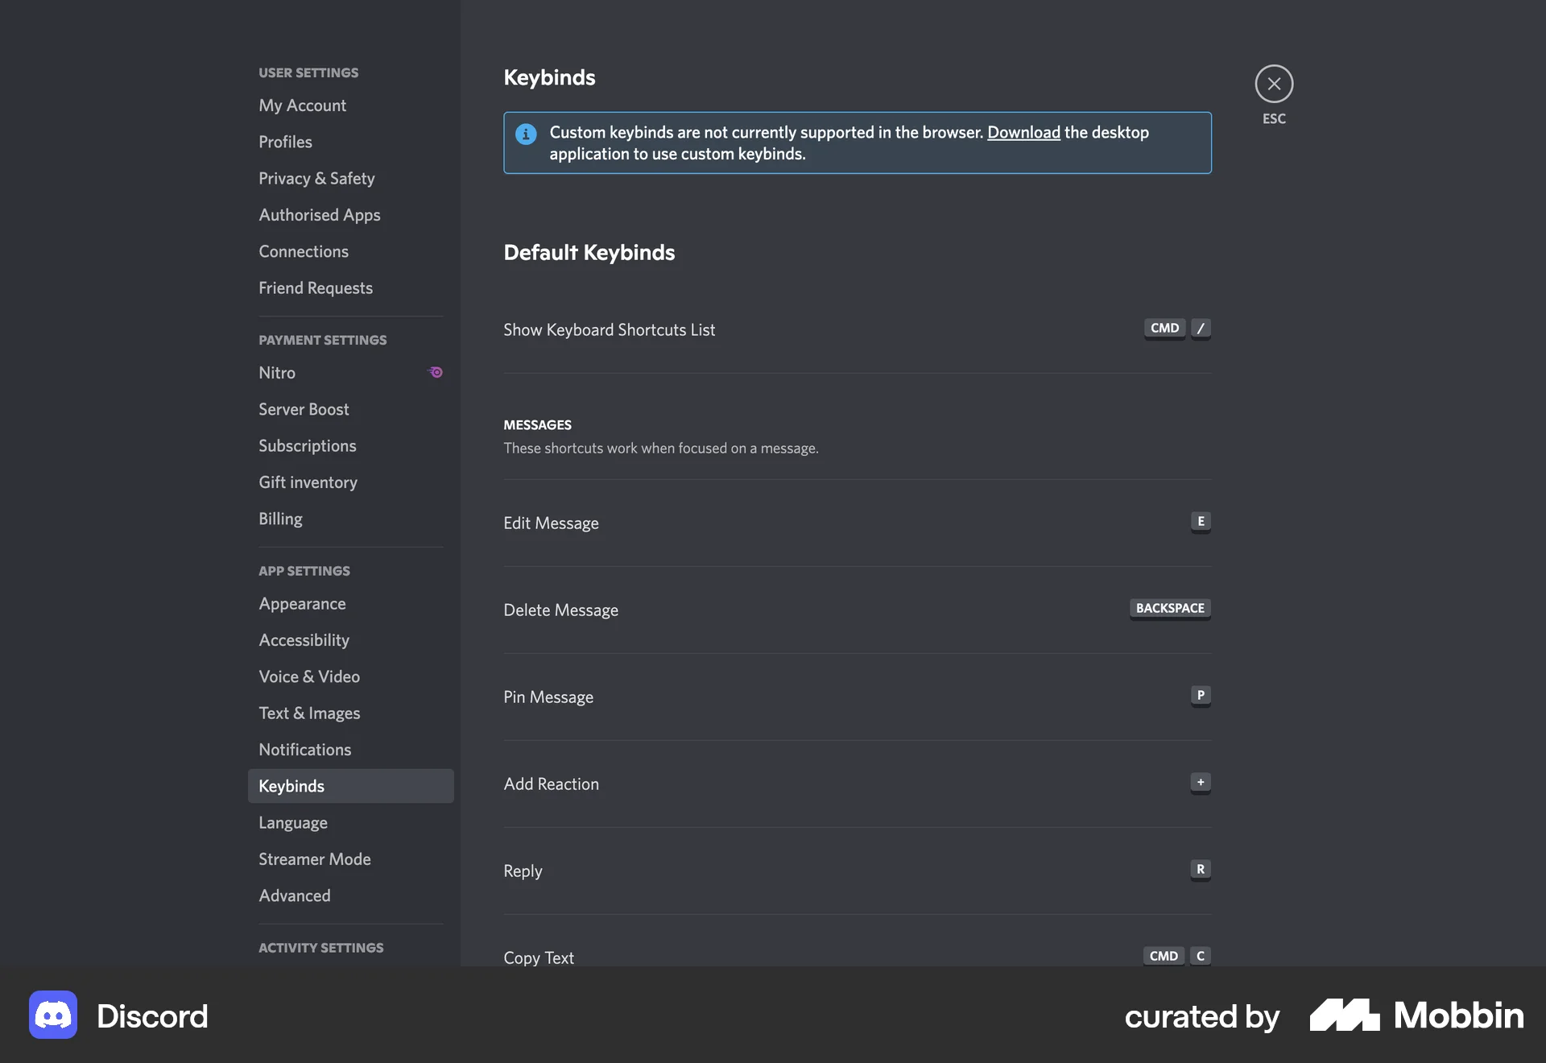
Task: Open Streamer Mode settings
Action: click(x=314, y=858)
